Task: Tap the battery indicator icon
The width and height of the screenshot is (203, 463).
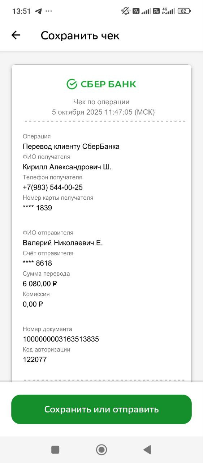Action: point(184,11)
